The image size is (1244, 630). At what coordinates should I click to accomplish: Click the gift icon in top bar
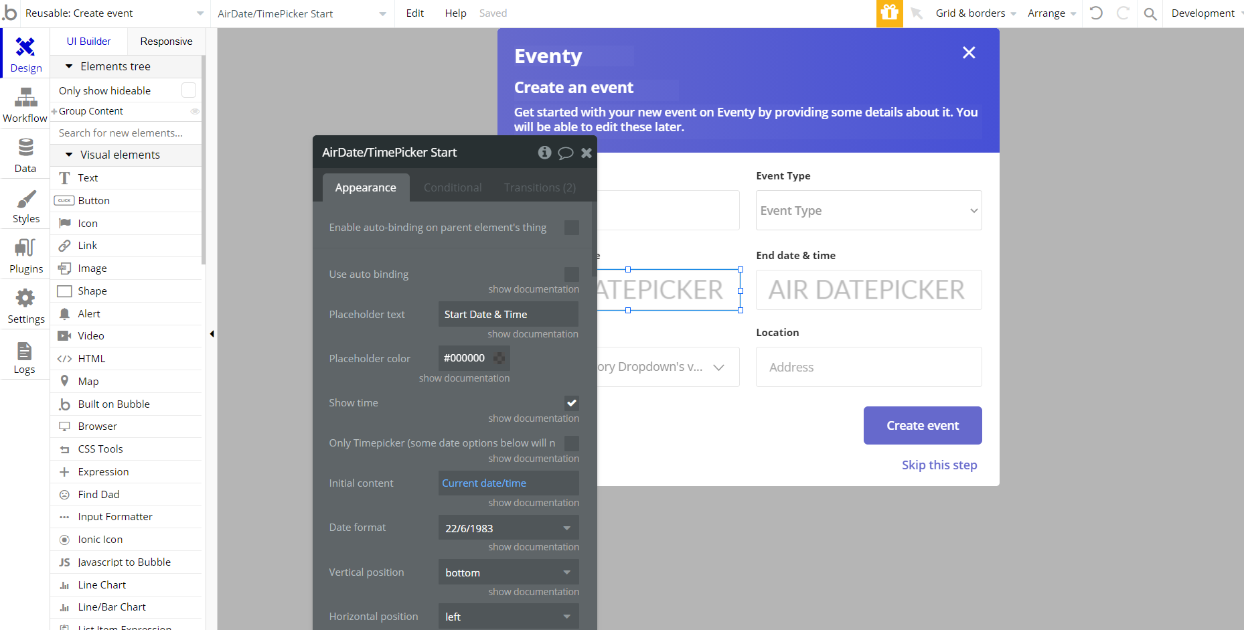point(889,13)
